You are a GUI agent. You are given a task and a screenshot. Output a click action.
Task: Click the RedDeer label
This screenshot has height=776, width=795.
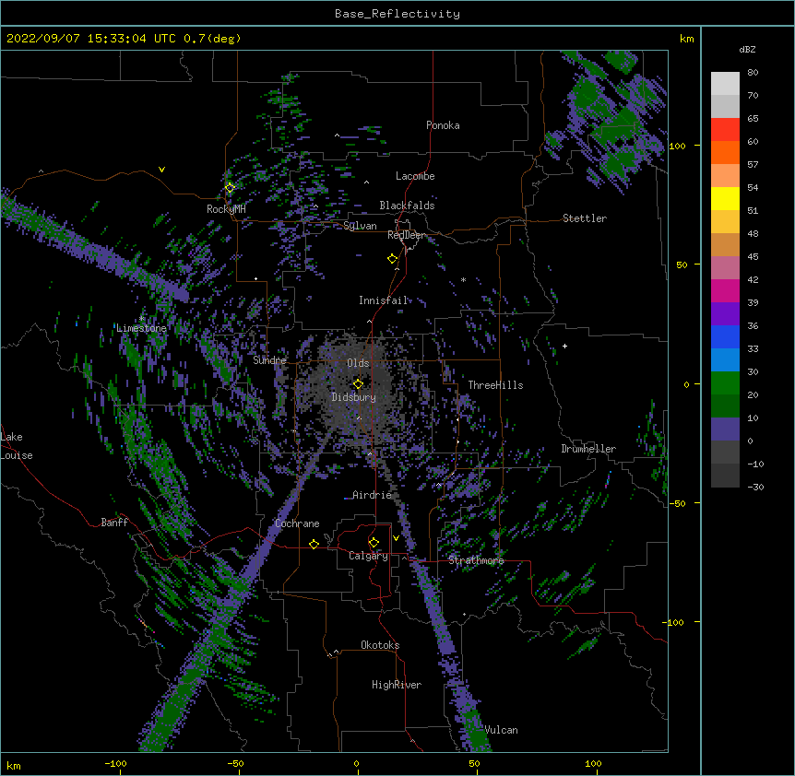(406, 235)
